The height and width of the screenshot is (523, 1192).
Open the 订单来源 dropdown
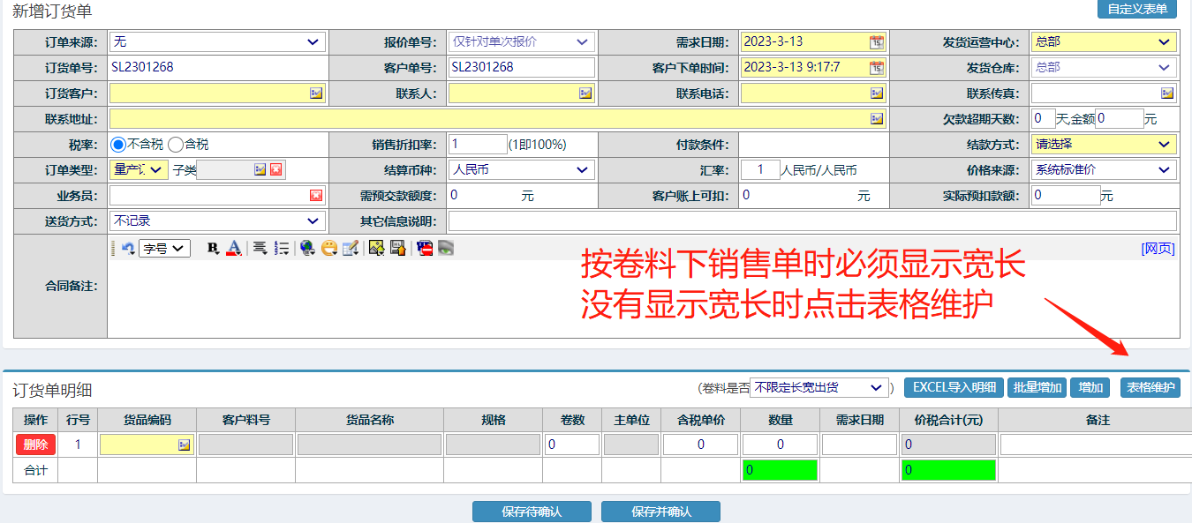[x=217, y=42]
